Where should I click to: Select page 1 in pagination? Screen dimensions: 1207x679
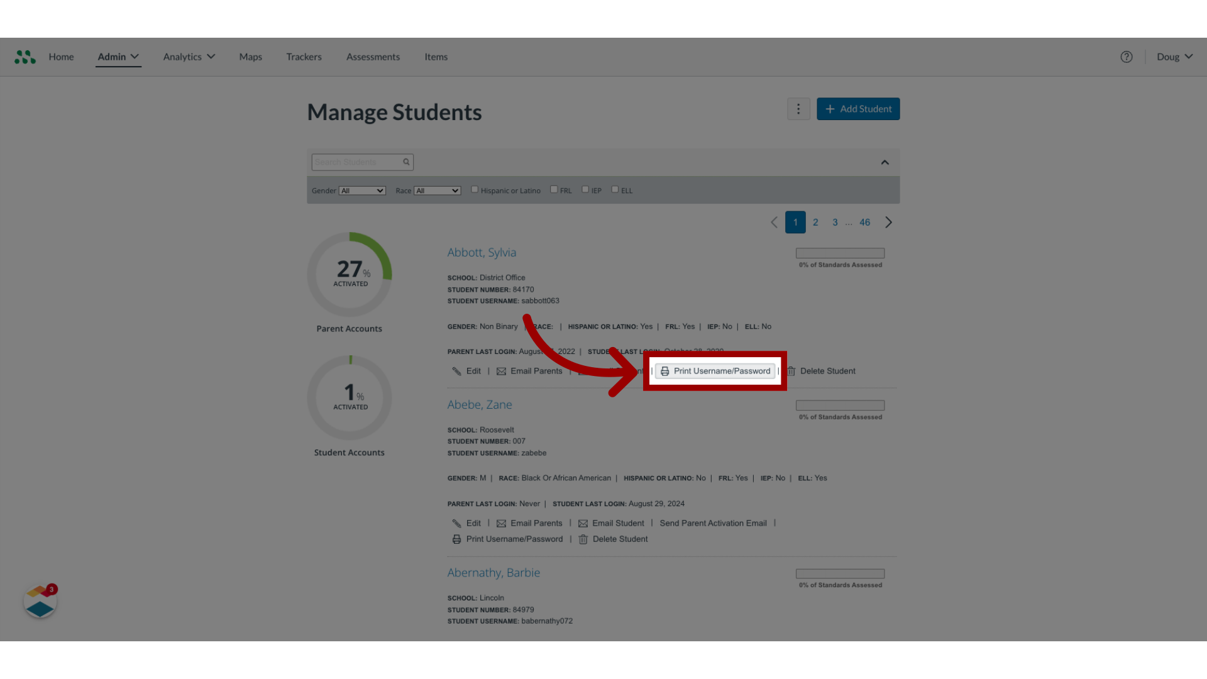tap(795, 223)
